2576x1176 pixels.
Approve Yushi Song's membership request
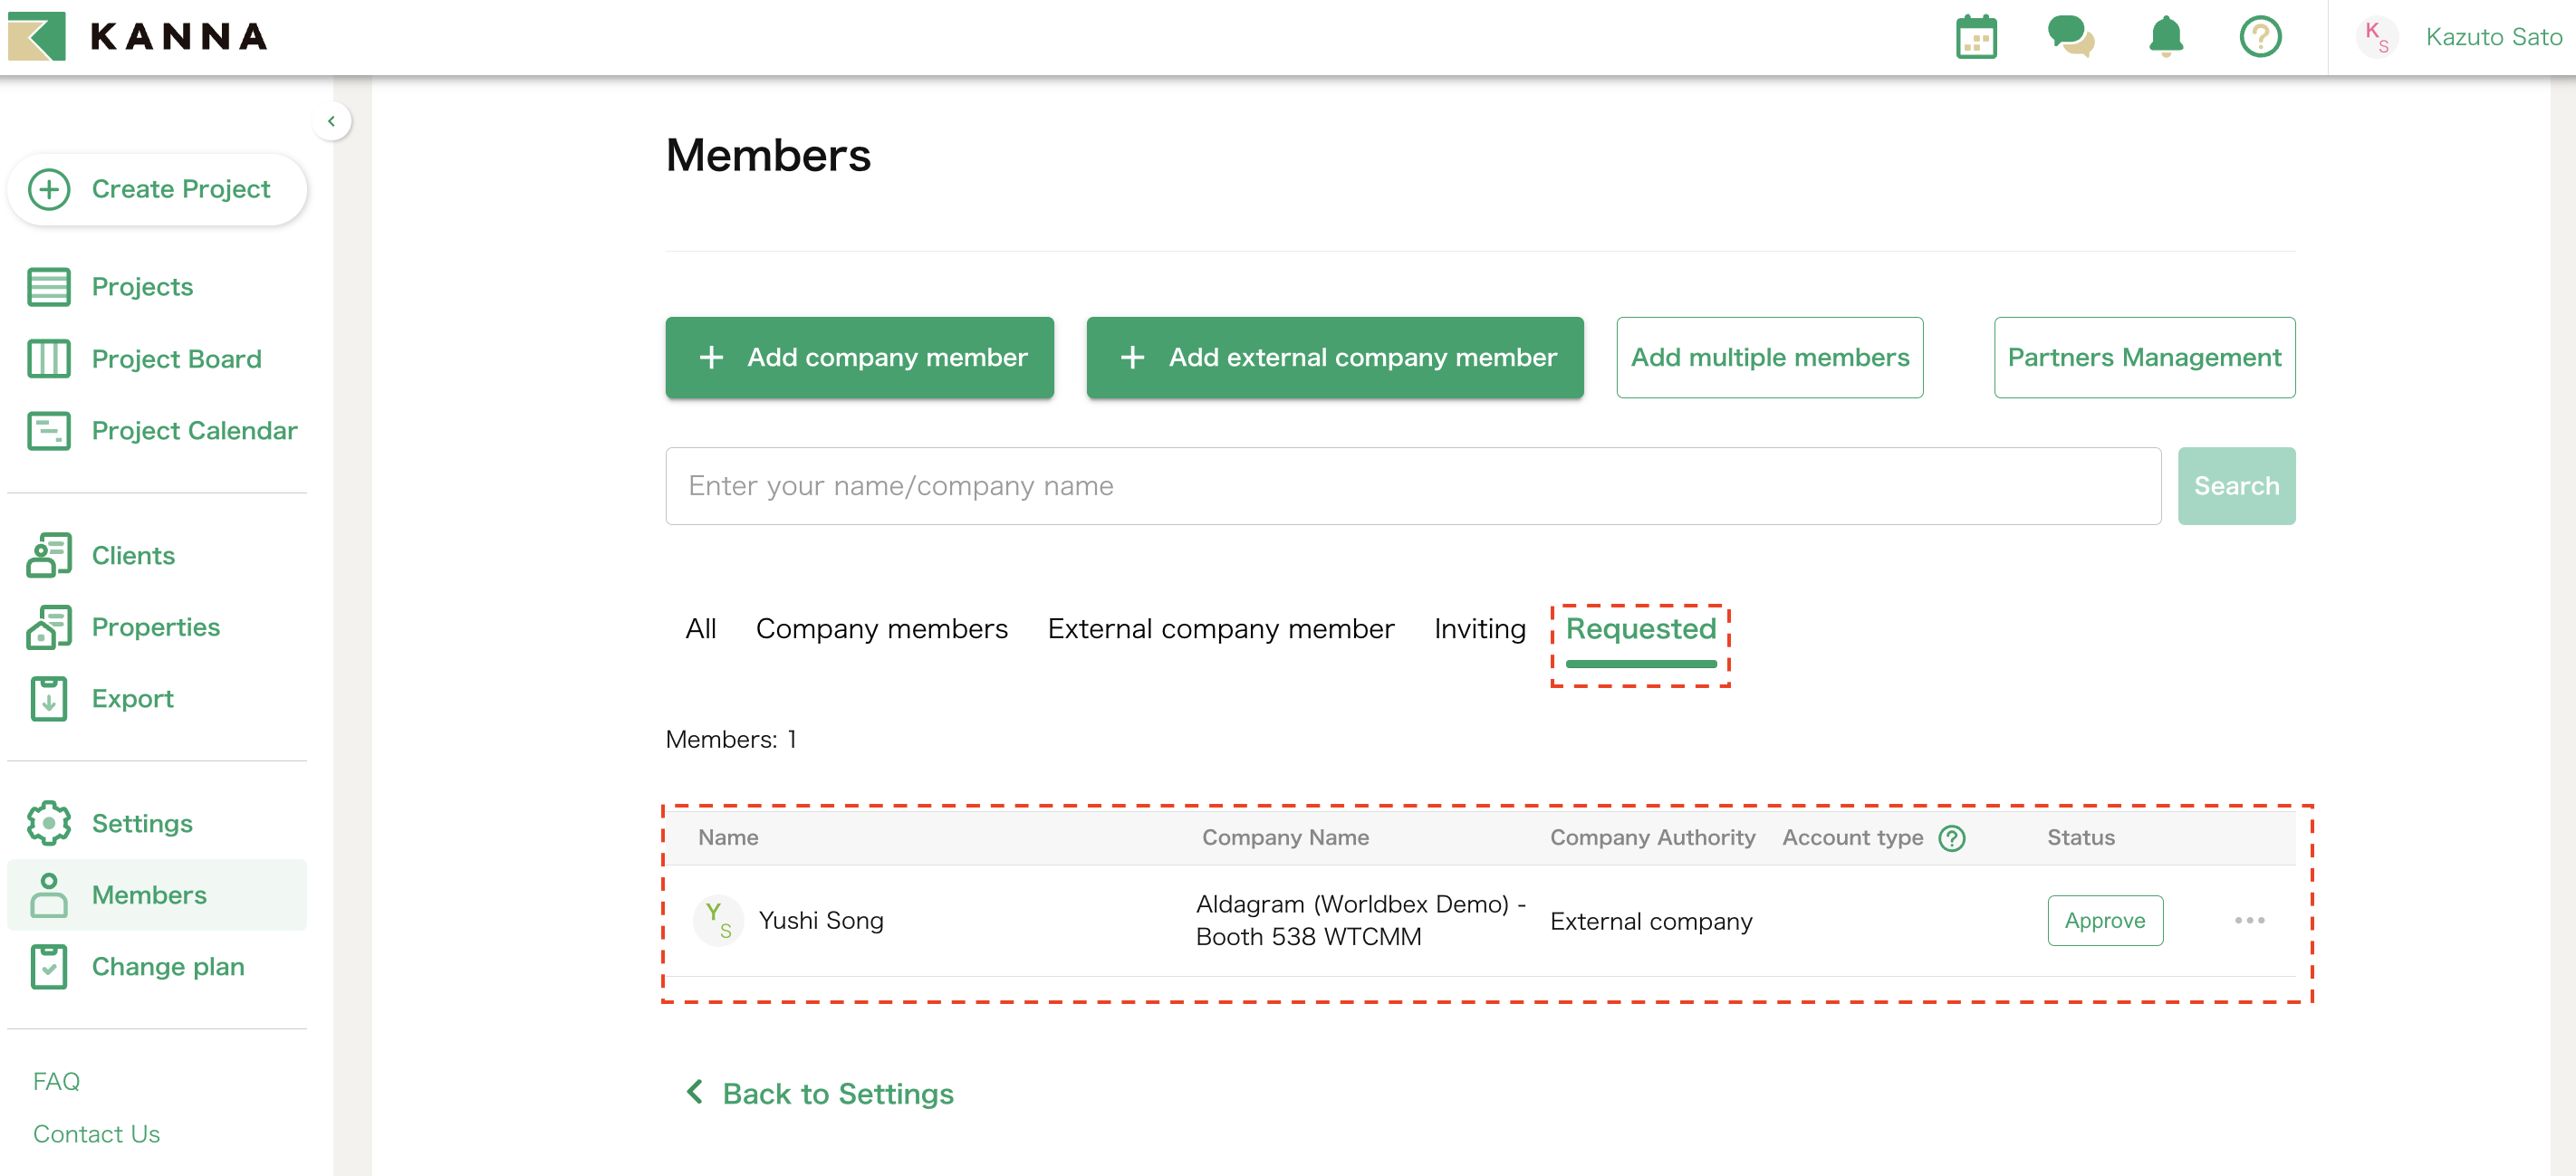(2104, 920)
